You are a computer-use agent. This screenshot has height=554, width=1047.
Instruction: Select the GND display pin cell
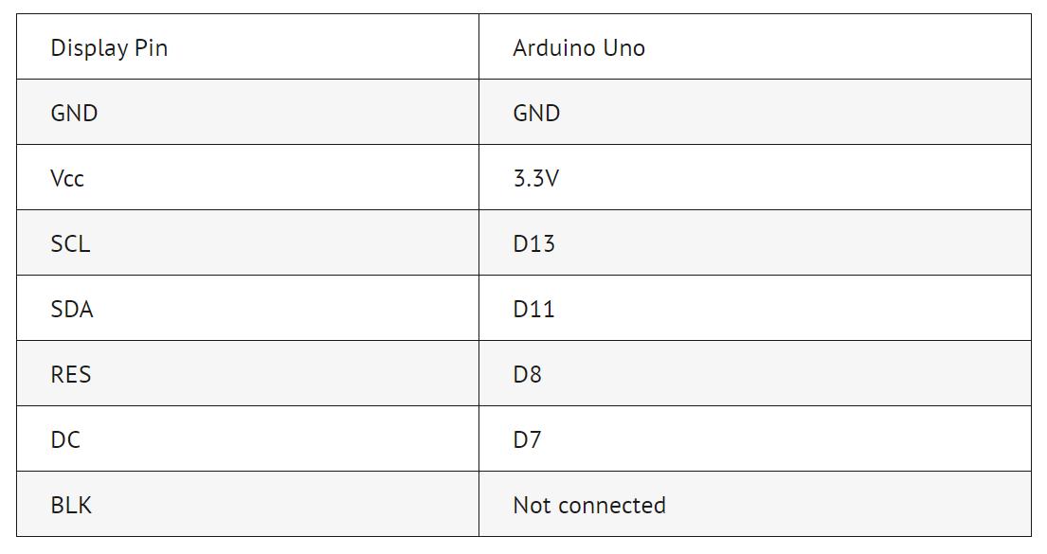pos(247,112)
